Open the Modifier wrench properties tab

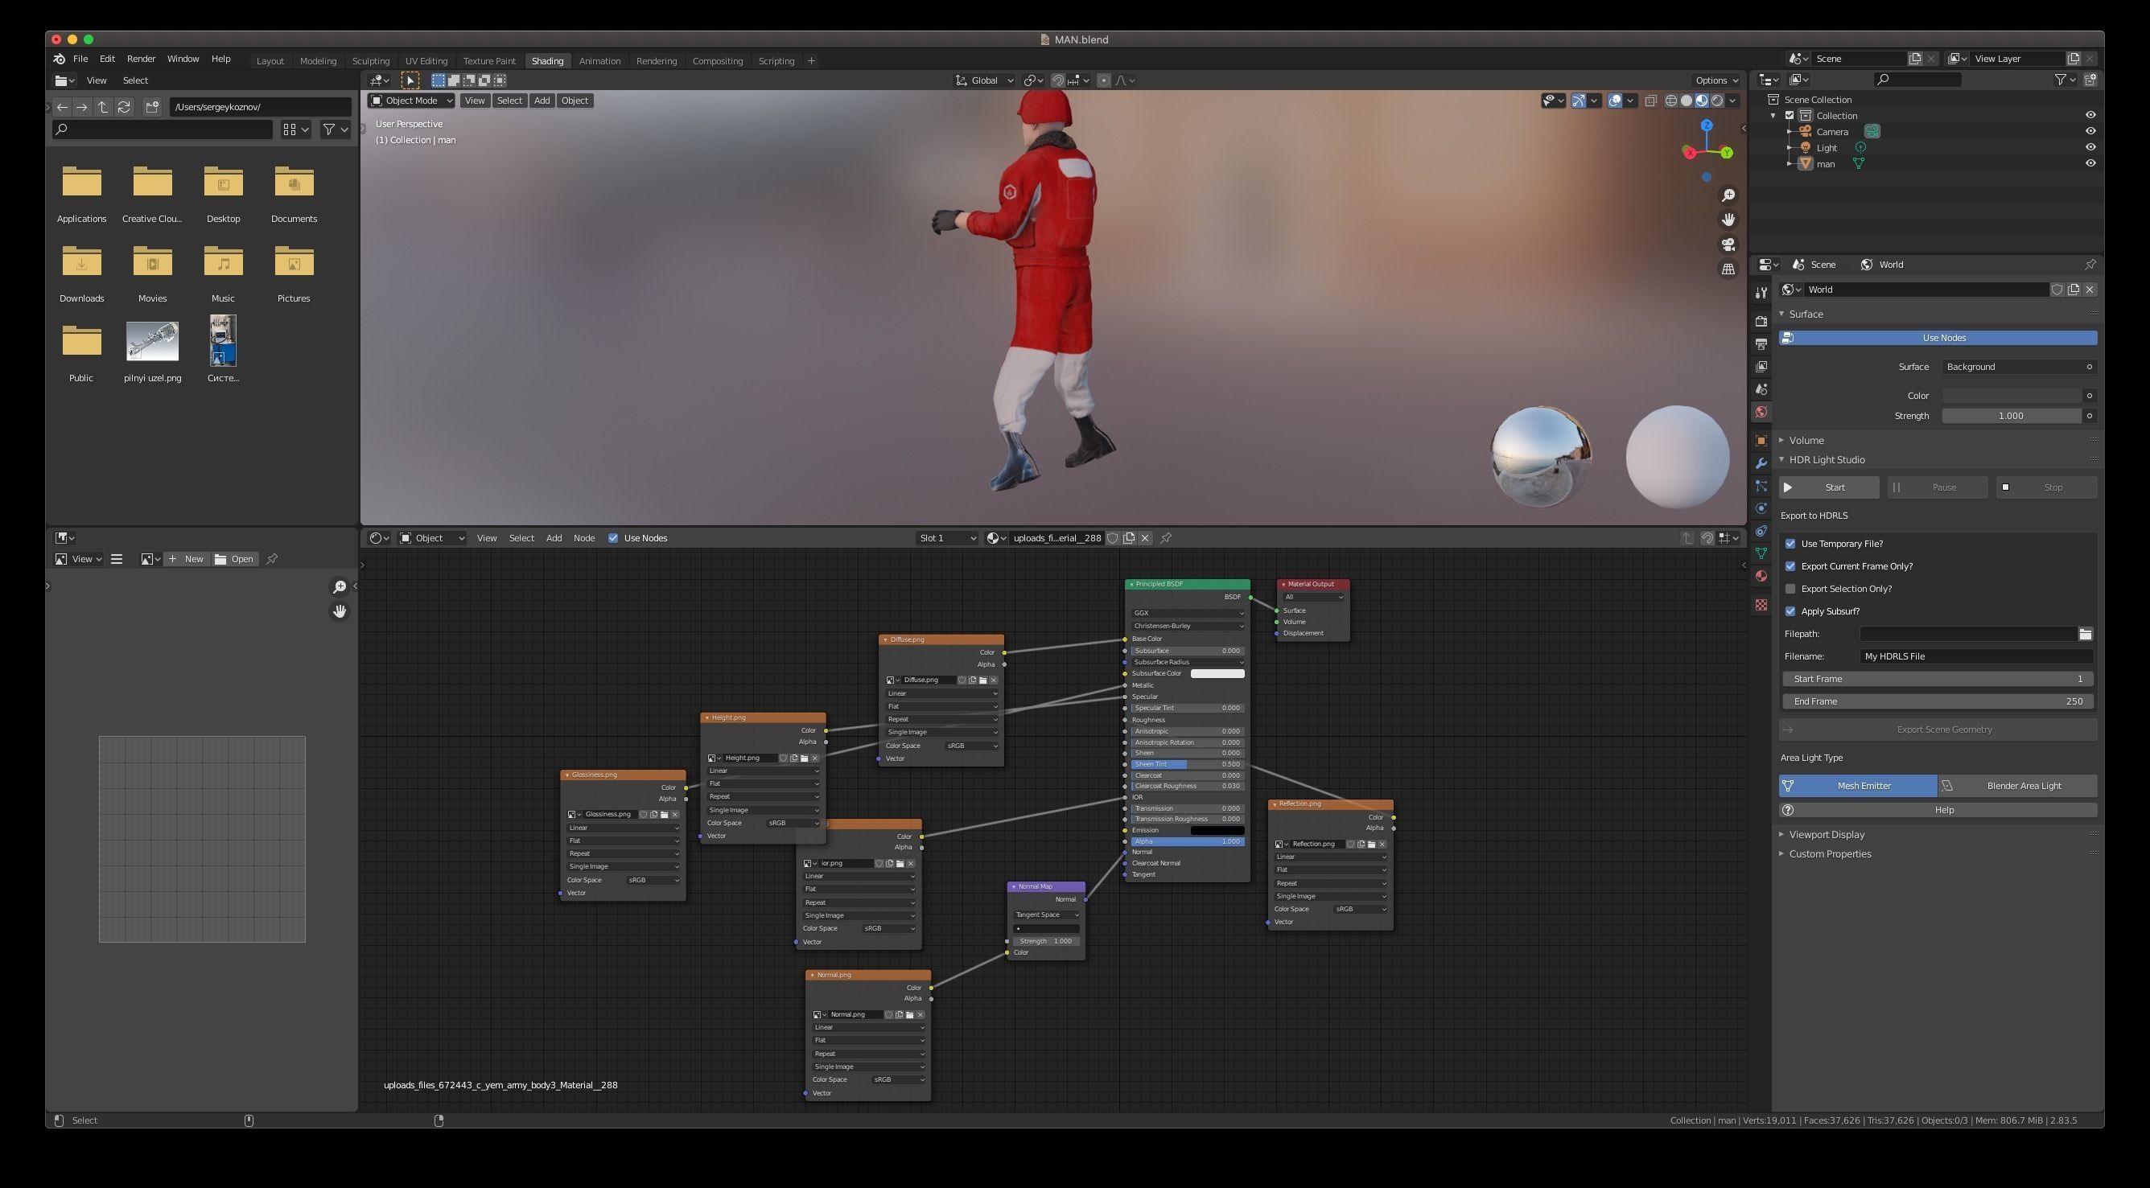(x=1761, y=463)
